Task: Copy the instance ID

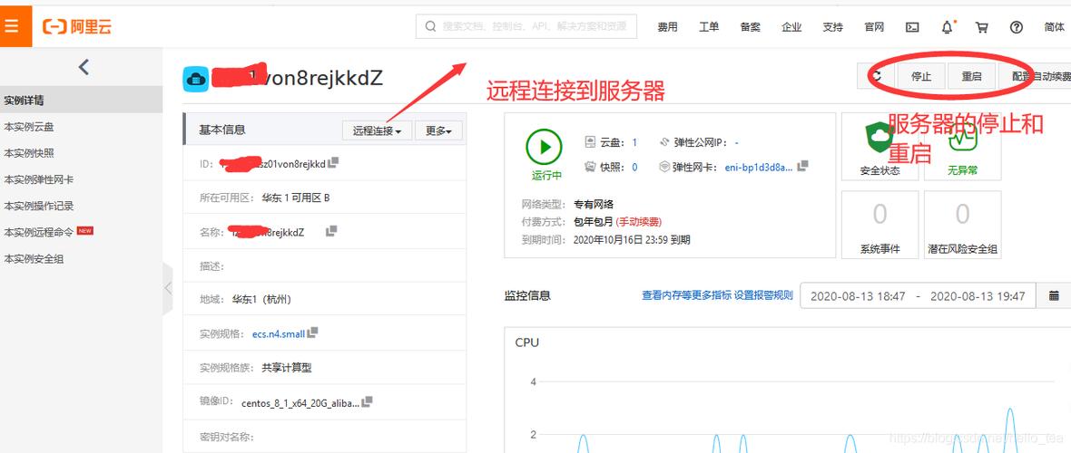Action: tap(333, 163)
